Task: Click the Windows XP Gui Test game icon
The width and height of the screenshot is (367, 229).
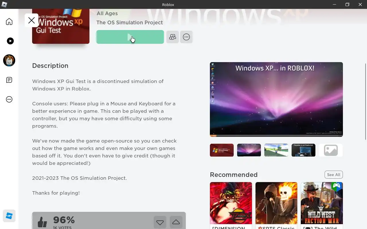Action: (x=61, y=26)
